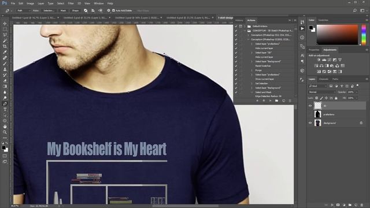This screenshot has width=370, height=208.
Task: Click the Selection... button in options bar
Action: coord(49,10)
